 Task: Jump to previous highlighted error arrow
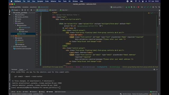[x=155, y=13]
